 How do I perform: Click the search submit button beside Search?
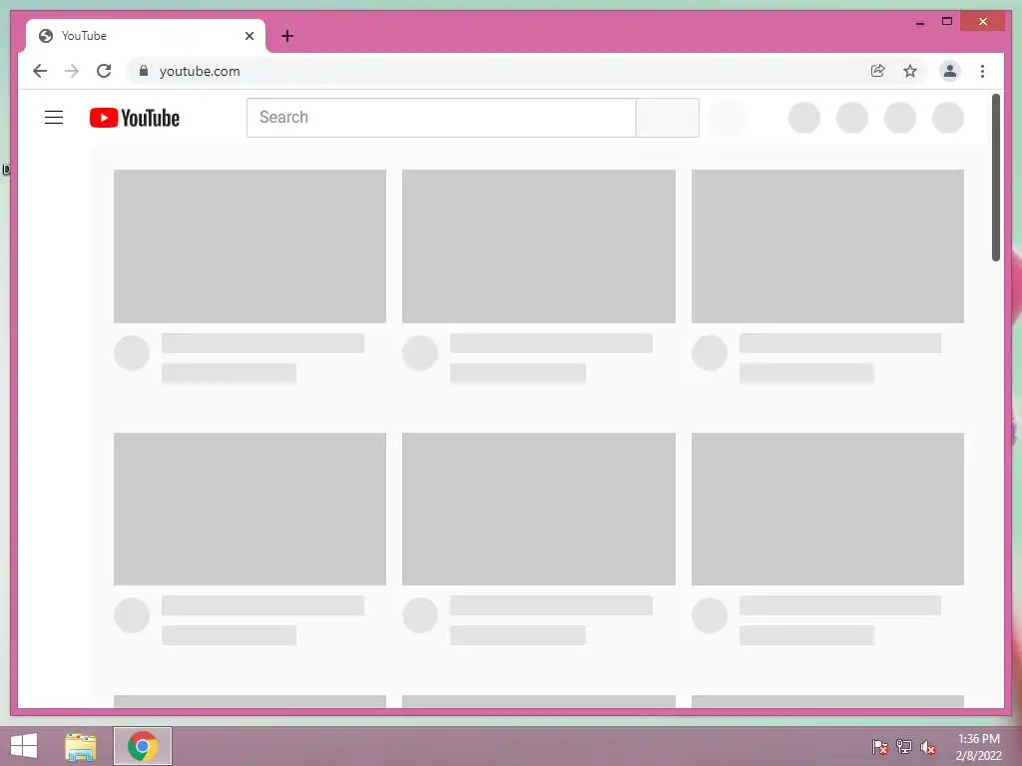pos(668,118)
